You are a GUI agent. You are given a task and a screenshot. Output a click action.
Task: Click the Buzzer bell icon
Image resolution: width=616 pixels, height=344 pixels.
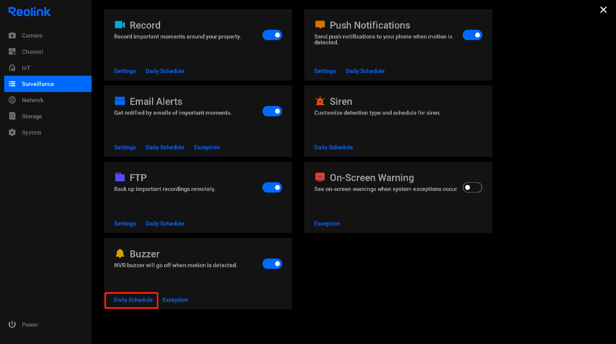pyautogui.click(x=120, y=253)
